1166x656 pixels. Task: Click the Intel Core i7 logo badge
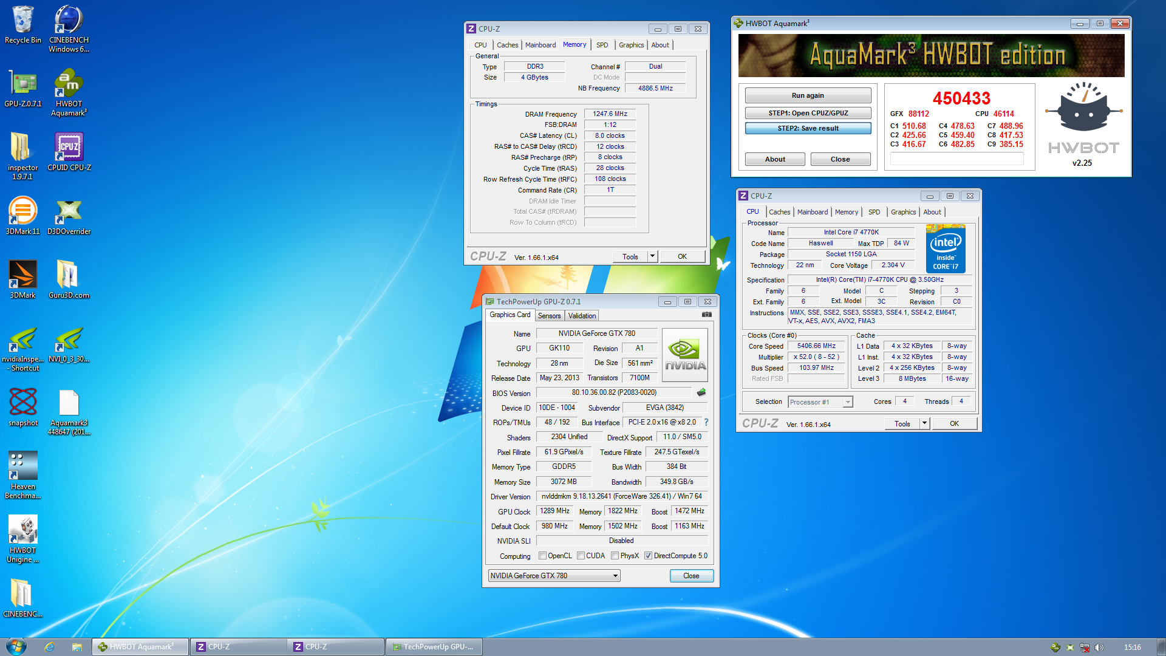[946, 248]
